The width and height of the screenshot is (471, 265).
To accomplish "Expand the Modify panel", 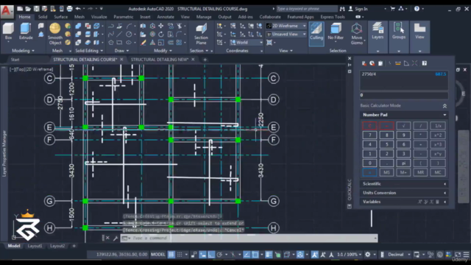I will [163, 51].
